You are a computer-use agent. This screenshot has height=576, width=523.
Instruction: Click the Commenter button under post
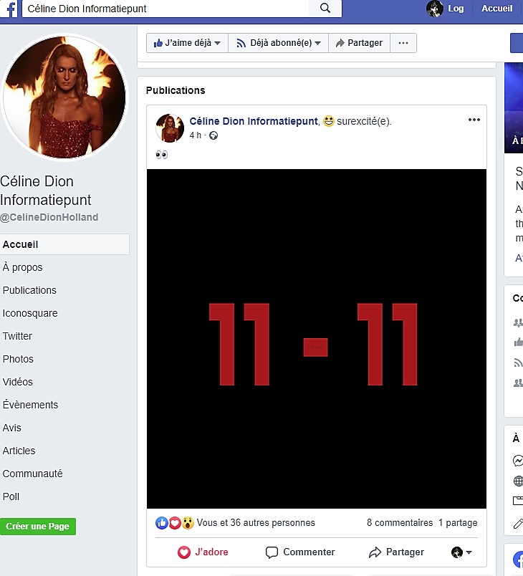tap(300, 552)
